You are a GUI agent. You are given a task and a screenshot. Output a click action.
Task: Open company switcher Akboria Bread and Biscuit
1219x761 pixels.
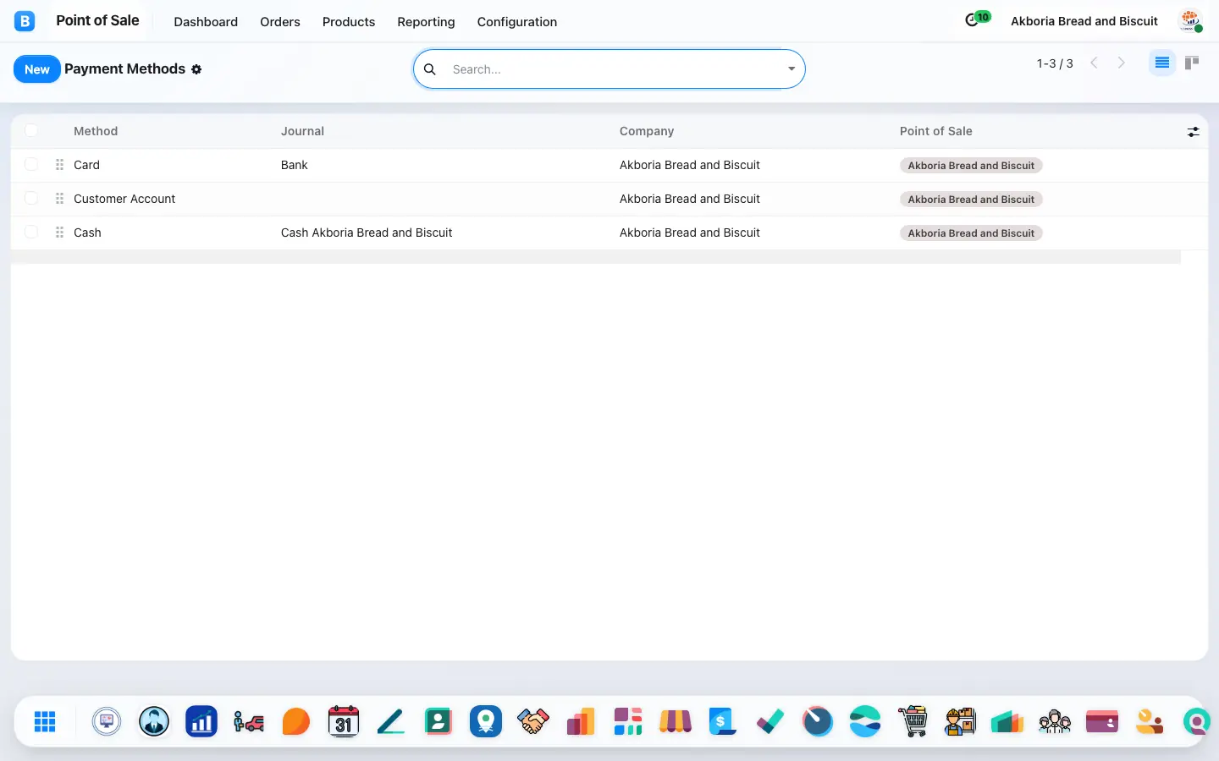(1084, 21)
